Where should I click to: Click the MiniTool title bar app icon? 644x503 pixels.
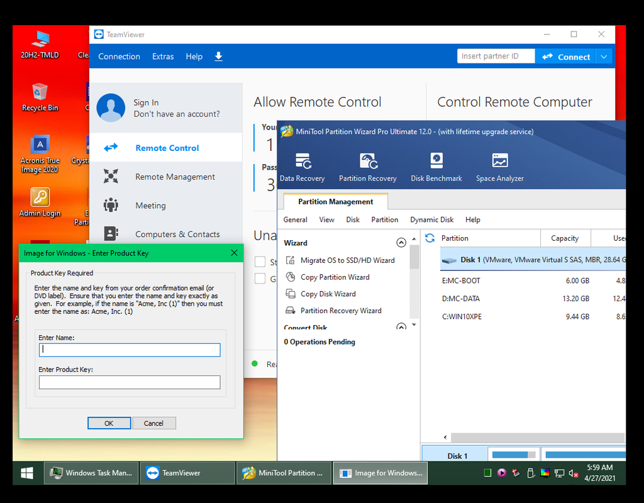click(x=287, y=131)
